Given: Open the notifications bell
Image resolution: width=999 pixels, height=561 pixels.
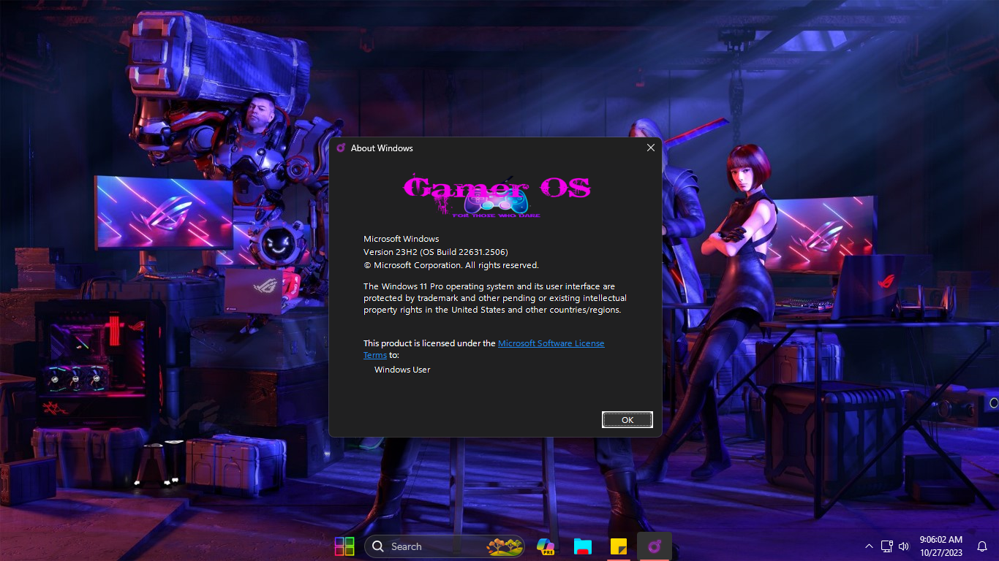Looking at the screenshot, I should tap(982, 546).
